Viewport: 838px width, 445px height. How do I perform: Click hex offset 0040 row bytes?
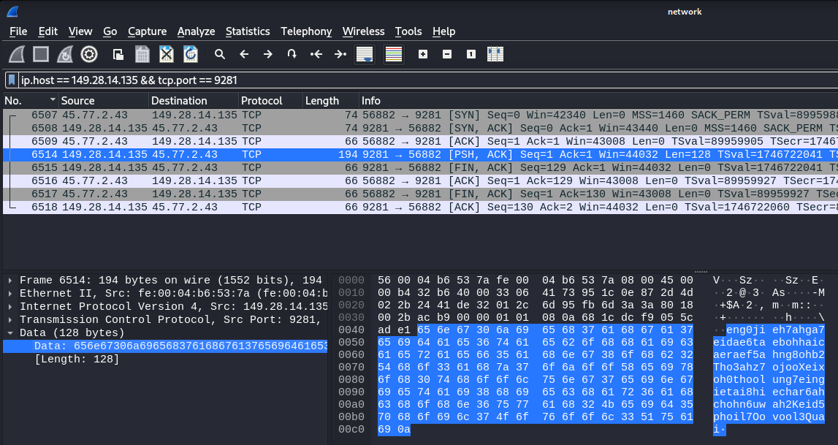[535, 330]
